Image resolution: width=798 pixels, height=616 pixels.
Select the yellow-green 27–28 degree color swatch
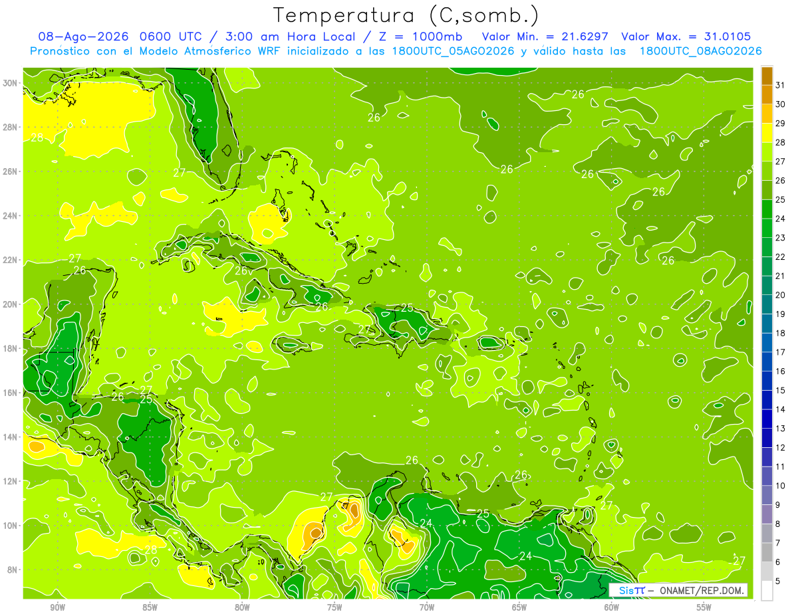pos(767,152)
